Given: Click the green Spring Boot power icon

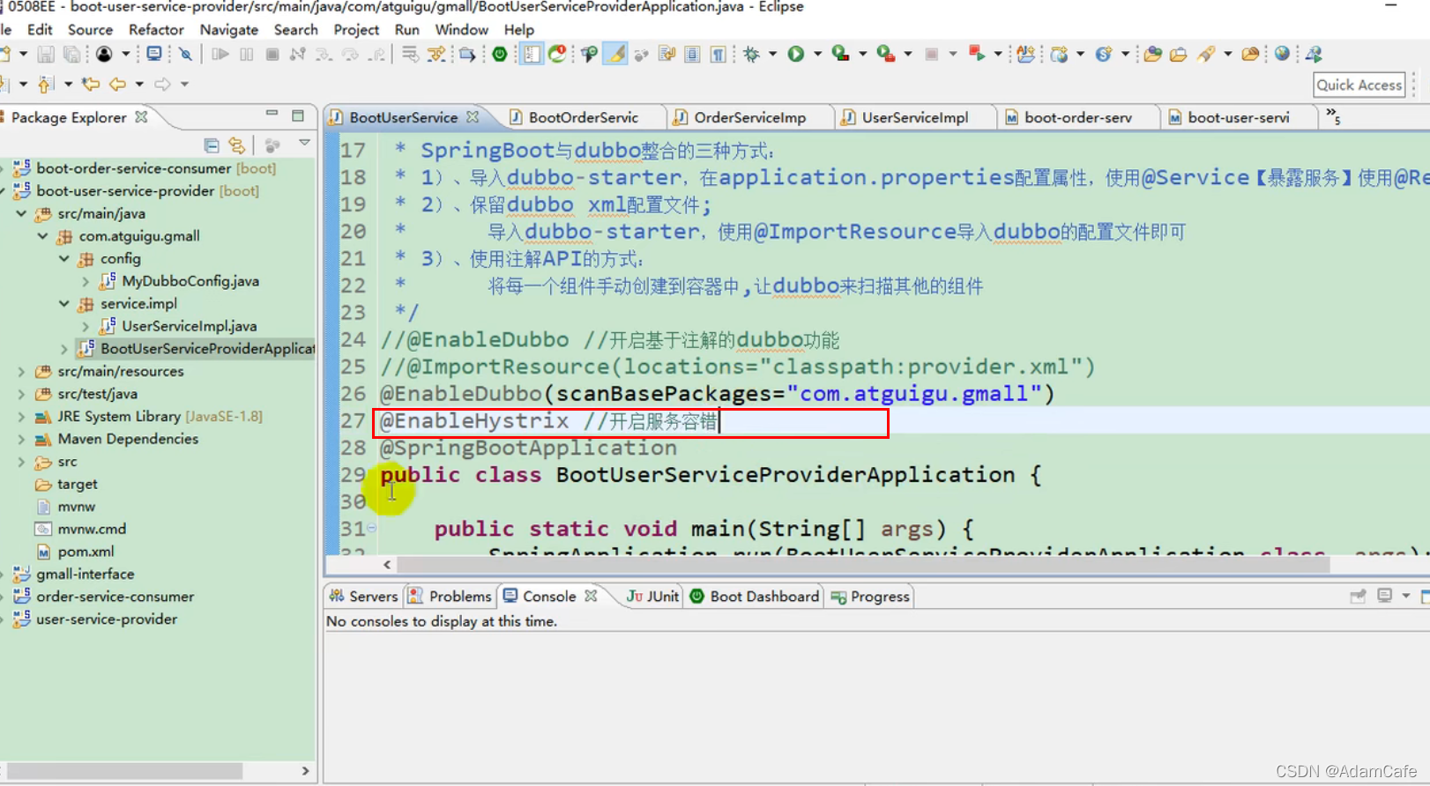Looking at the screenshot, I should [500, 55].
